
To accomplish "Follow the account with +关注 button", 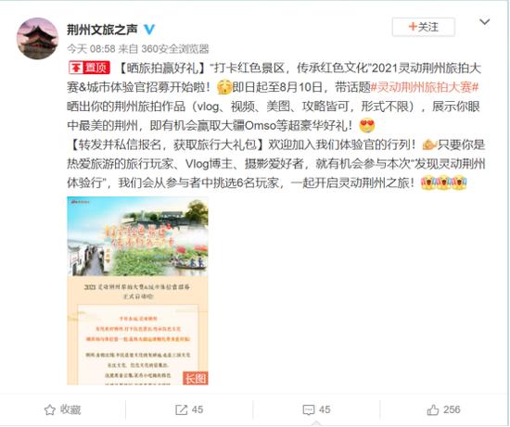I will pyautogui.click(x=423, y=27).
